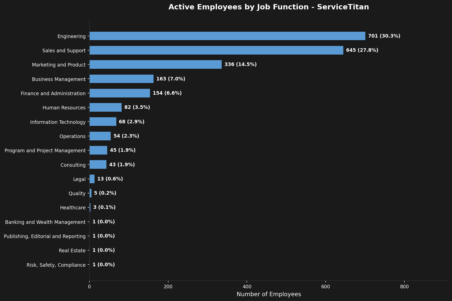Click the '645 (27.8%)' value label
This screenshot has width=452, height=301.
tap(362, 50)
